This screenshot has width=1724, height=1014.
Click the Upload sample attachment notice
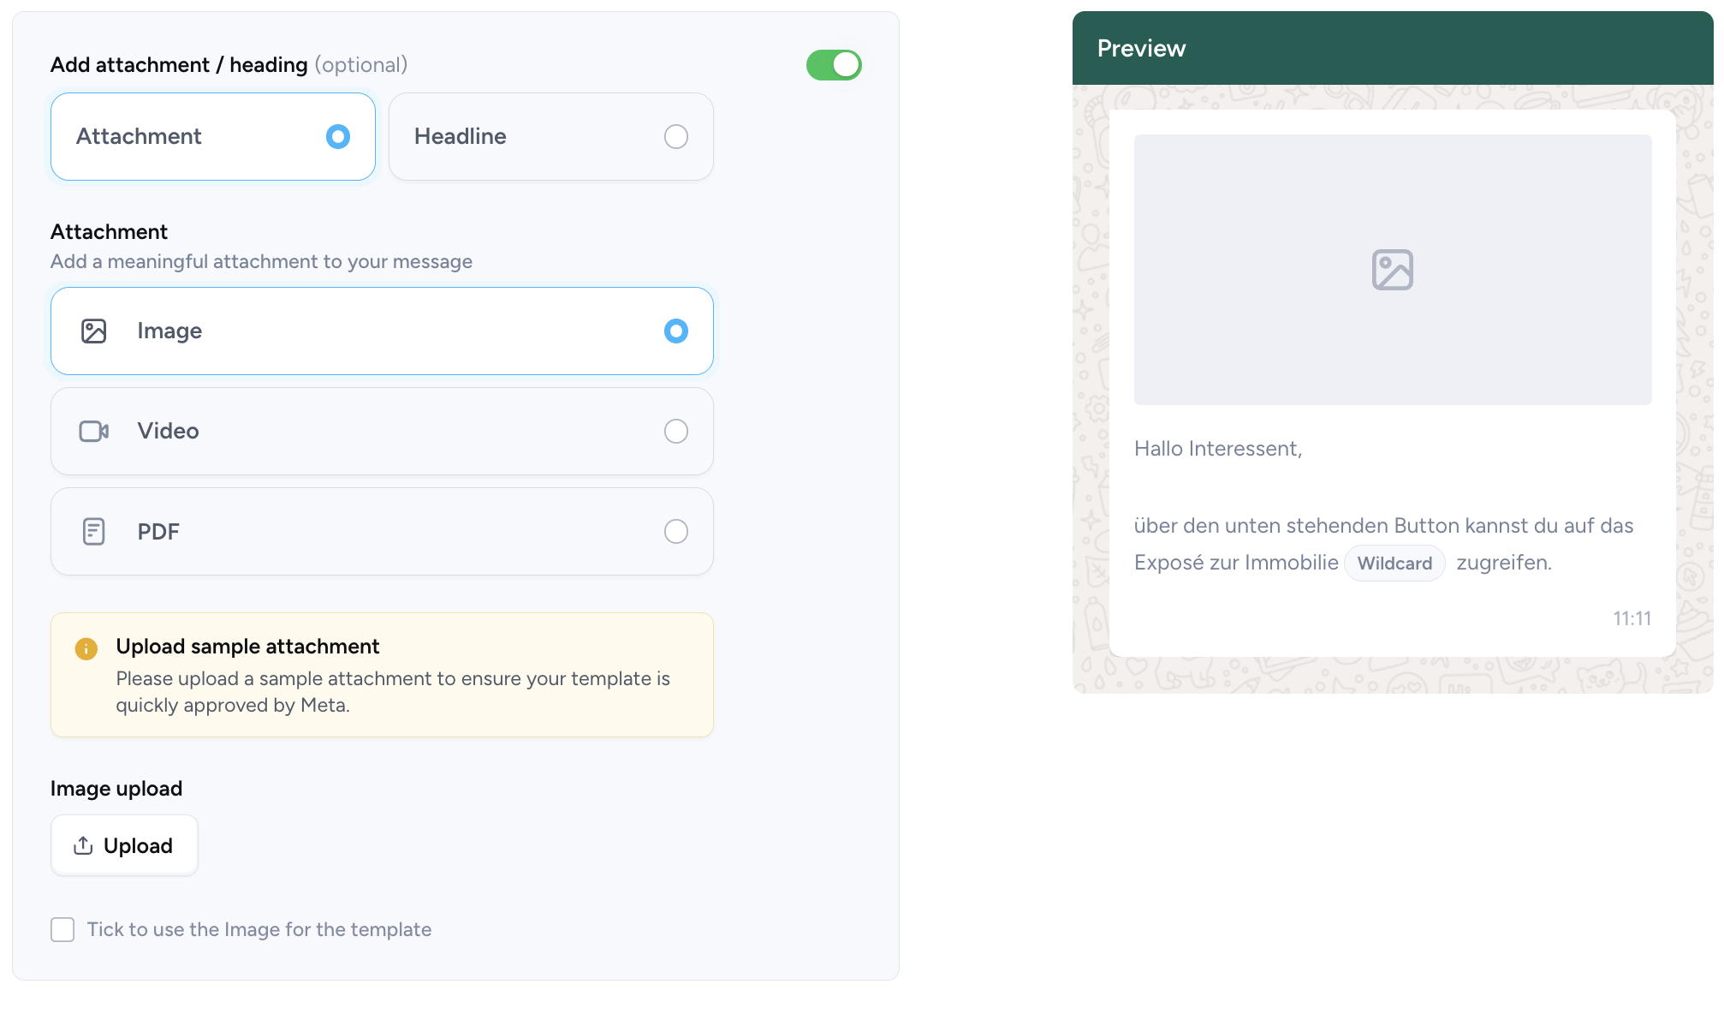(382, 675)
